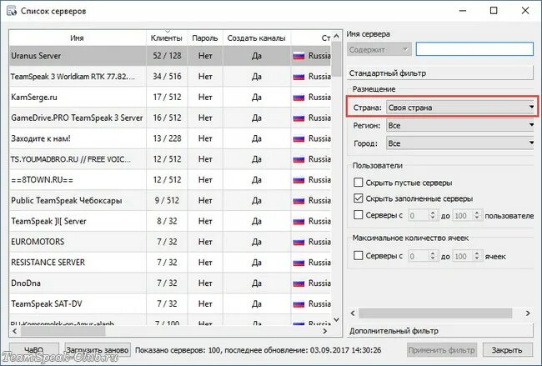Maximize the Список серверов window
Viewport: 542px width, 366px height.
point(494,11)
